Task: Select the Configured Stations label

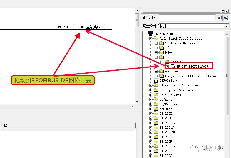Action: 176,90
